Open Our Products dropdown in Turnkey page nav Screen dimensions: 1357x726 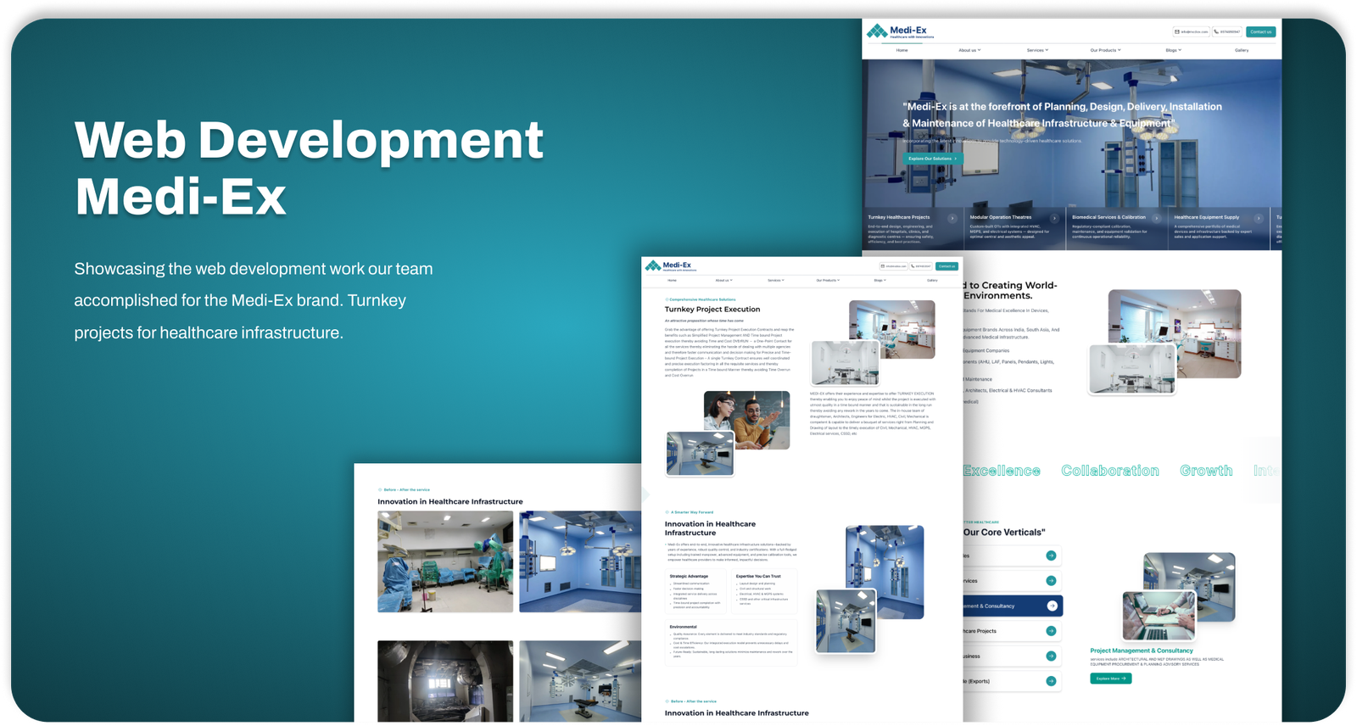point(828,280)
